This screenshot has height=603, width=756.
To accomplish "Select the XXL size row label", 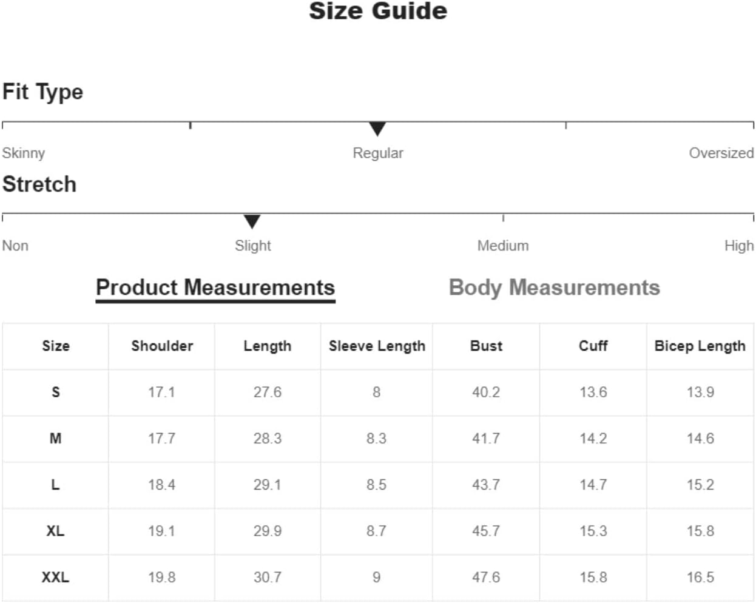I will click(x=55, y=578).
